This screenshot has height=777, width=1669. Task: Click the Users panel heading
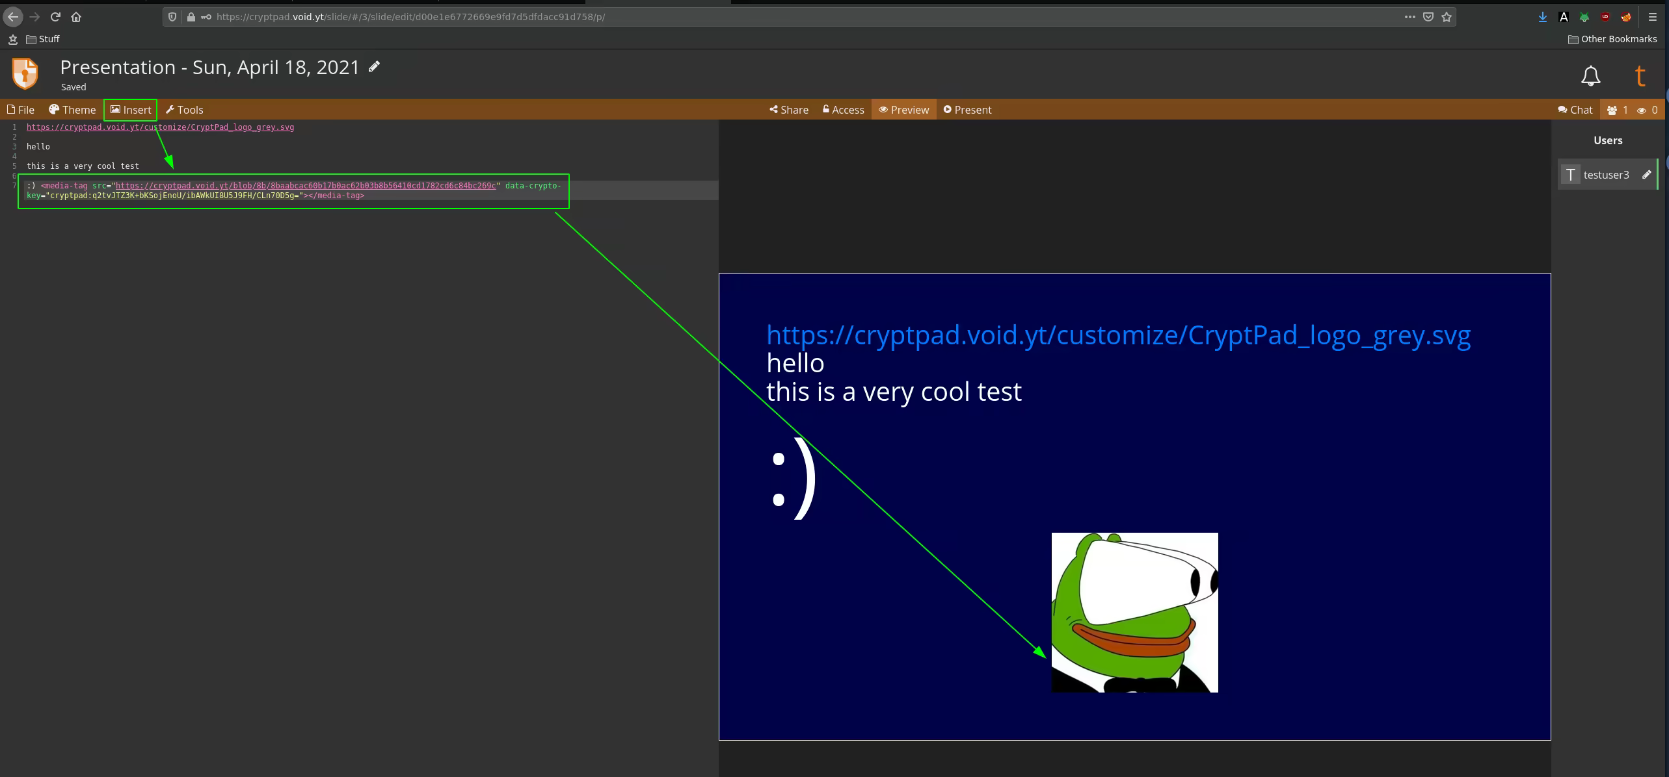[1608, 140]
